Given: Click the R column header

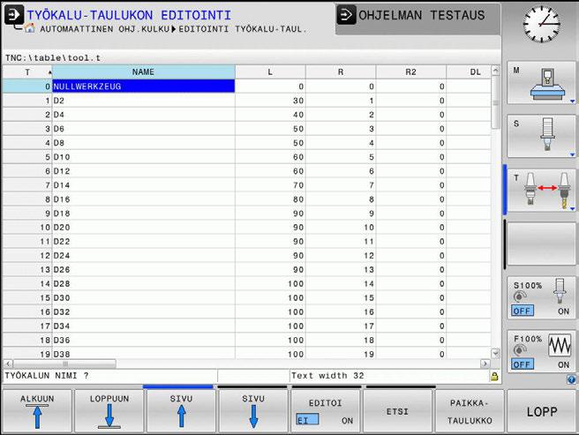Looking at the screenshot, I should [341, 72].
